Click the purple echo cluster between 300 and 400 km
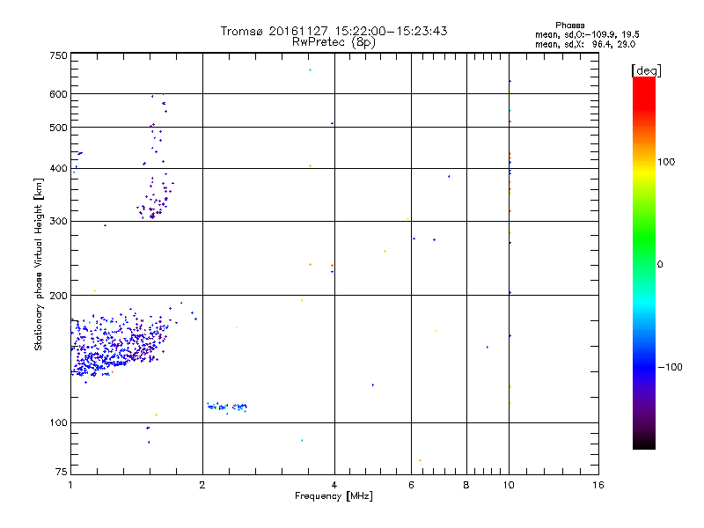 click(x=156, y=197)
